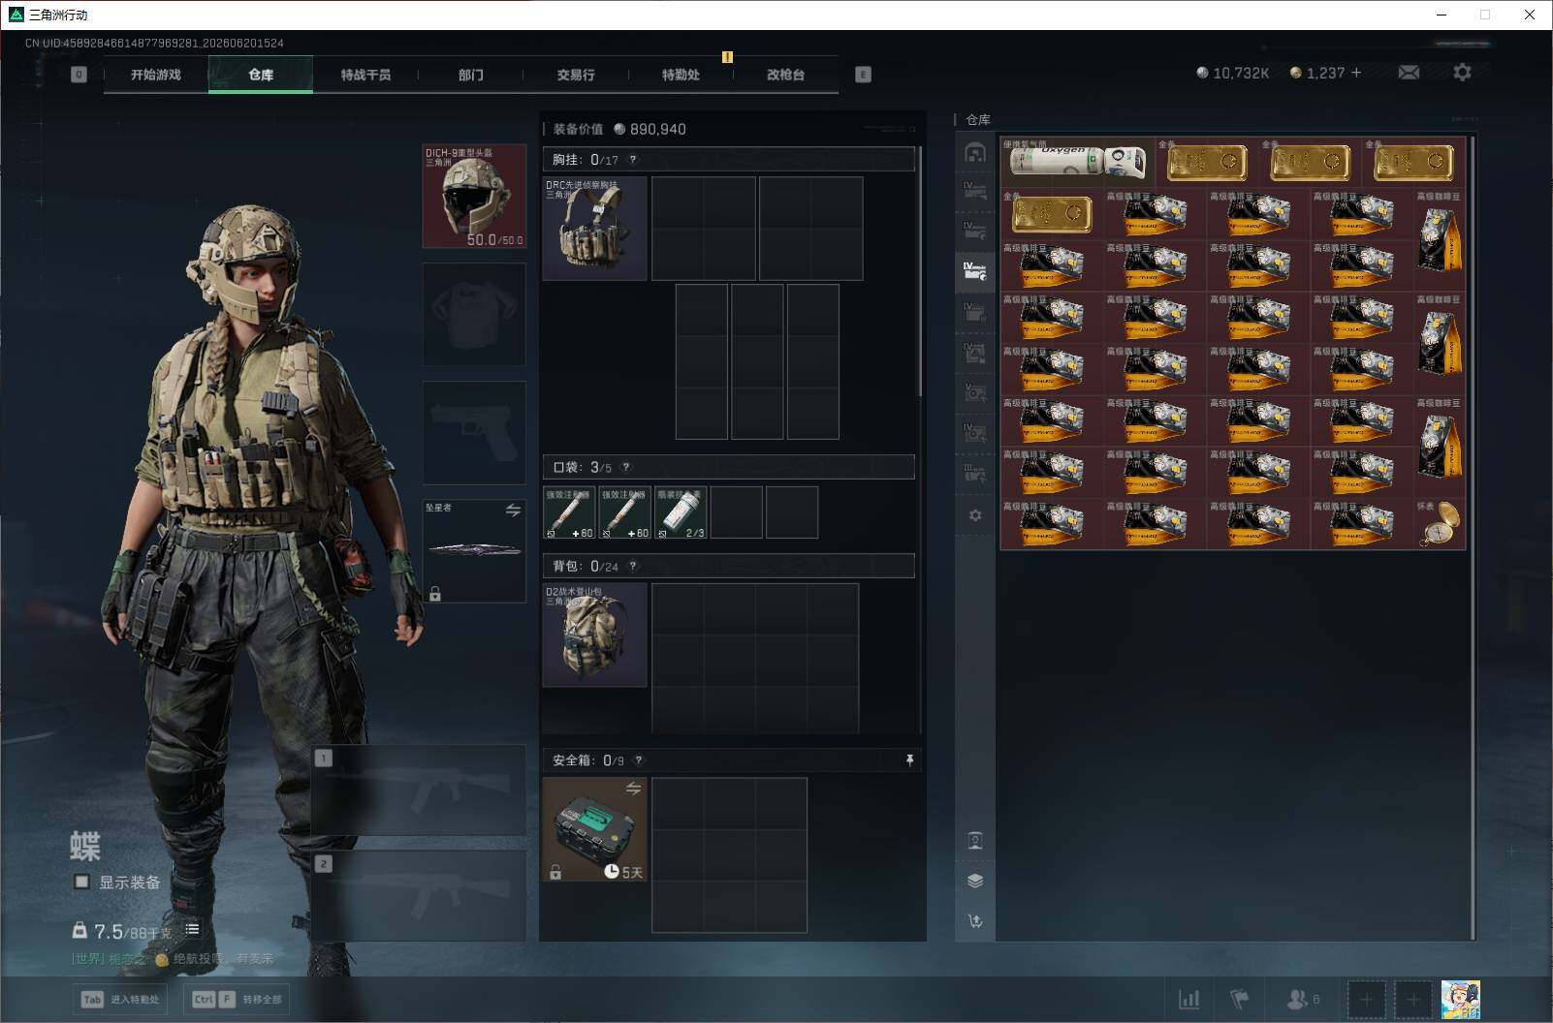Click the empty body armor slot
The height and width of the screenshot is (1023, 1553).
pos(474,314)
